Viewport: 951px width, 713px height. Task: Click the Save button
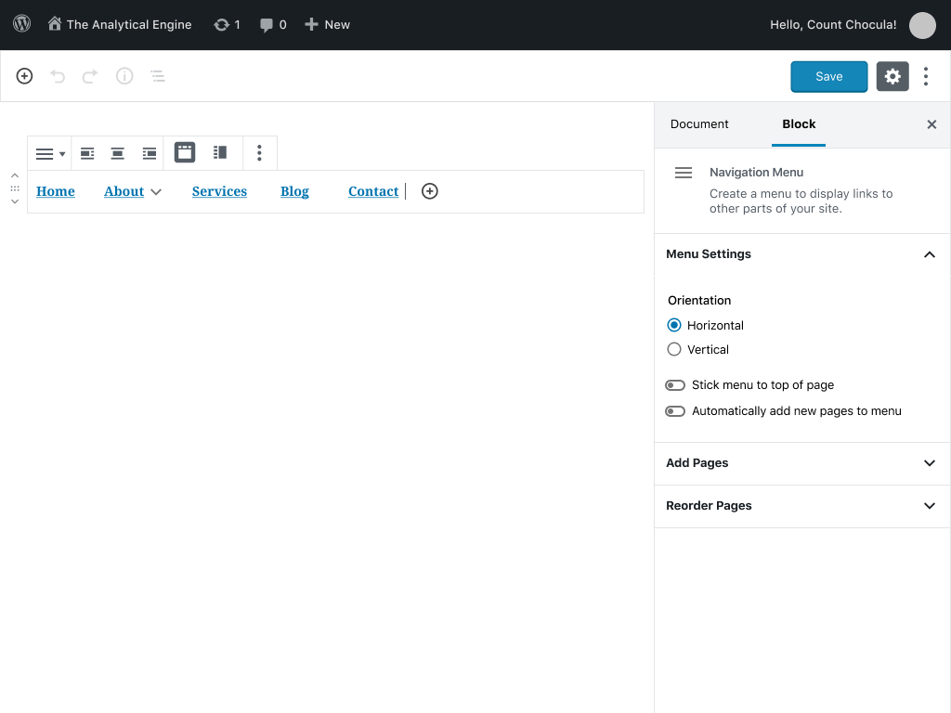click(x=828, y=76)
